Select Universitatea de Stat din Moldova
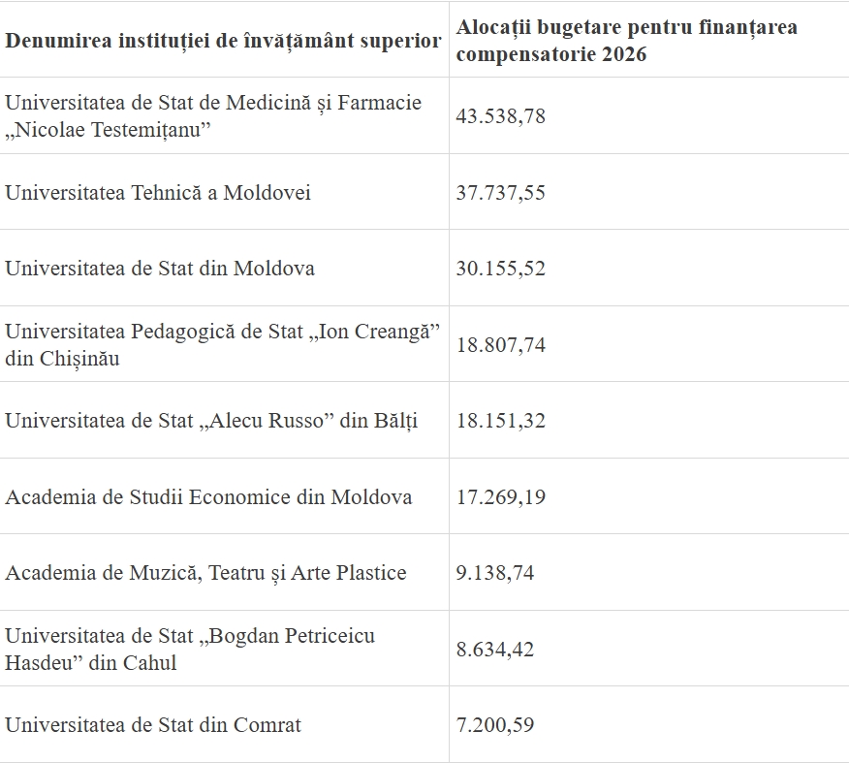 tap(160, 269)
